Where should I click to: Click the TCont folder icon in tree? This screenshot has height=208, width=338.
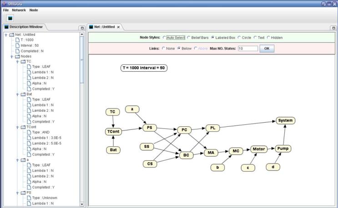[23, 127]
